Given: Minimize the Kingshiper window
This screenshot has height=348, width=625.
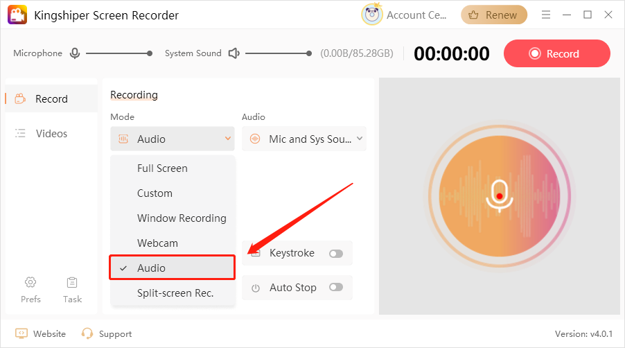Looking at the screenshot, I should (x=567, y=15).
